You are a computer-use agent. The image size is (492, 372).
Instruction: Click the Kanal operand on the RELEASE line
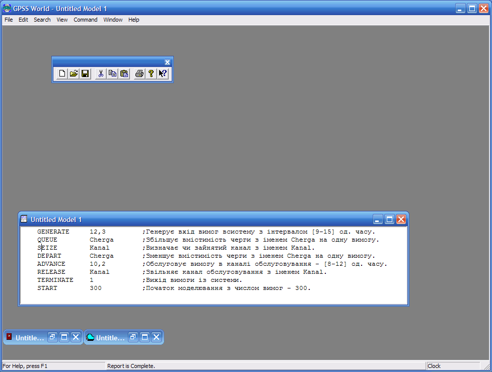pos(100,272)
